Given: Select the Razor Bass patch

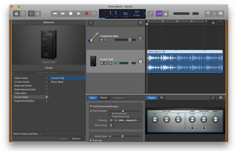Looking at the screenshot, I should (x=67, y=82).
